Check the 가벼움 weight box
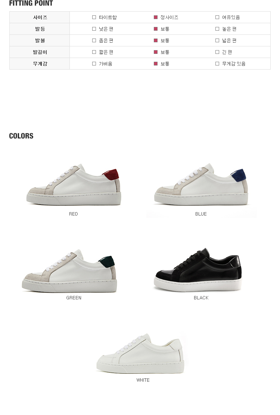 [x=94, y=64]
